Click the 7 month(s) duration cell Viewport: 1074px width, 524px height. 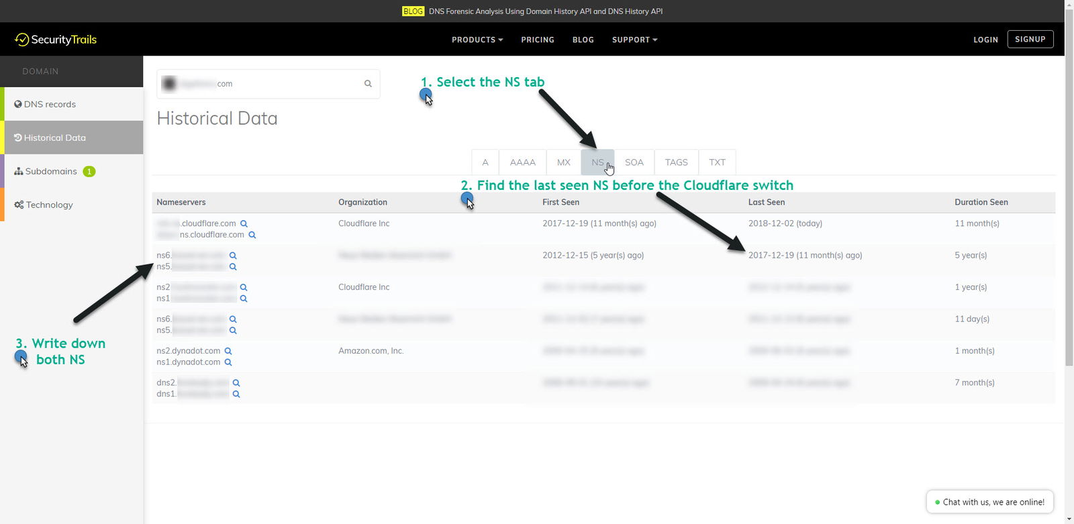coord(975,383)
